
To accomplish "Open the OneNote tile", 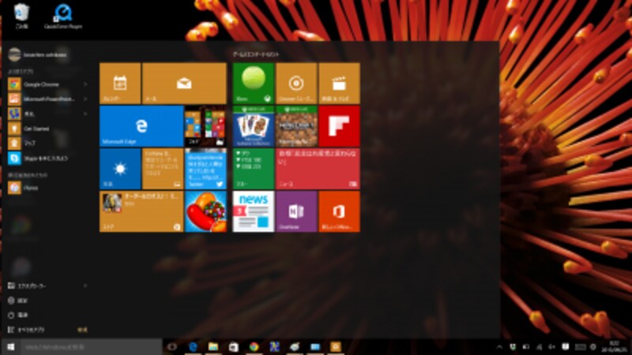I will tap(296, 211).
